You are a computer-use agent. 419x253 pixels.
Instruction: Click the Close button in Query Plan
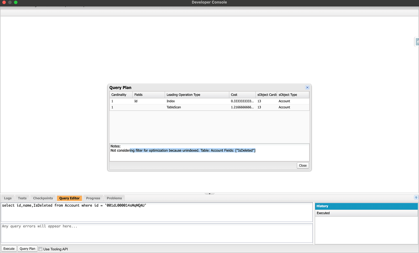(303, 165)
